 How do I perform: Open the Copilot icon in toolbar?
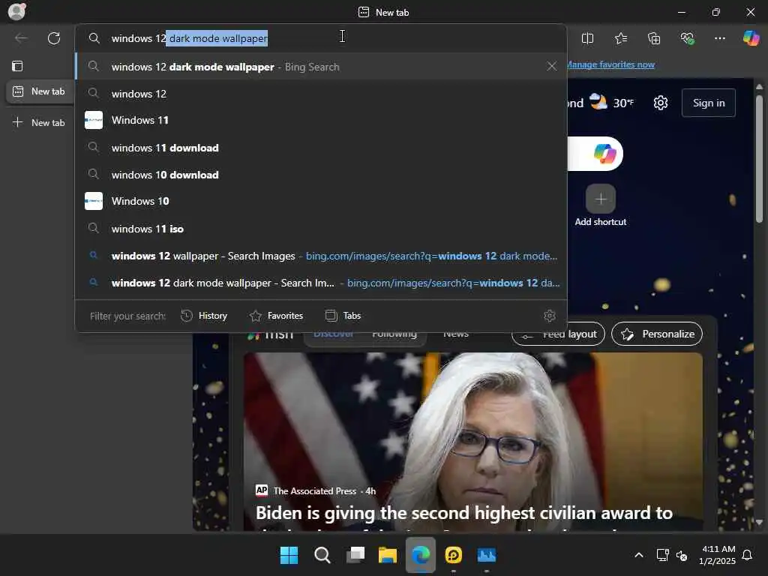pos(751,38)
